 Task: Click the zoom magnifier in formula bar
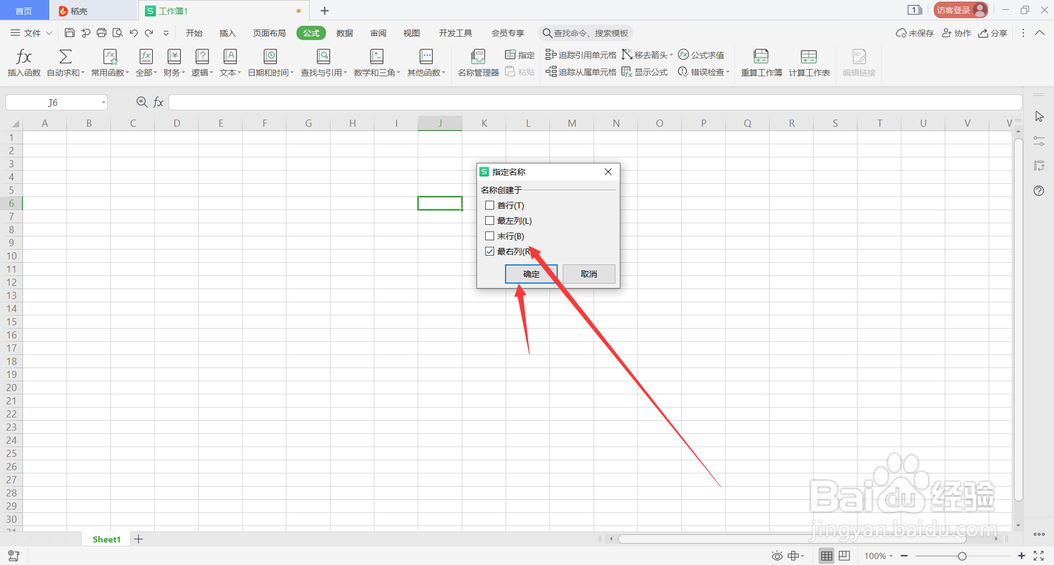[142, 102]
